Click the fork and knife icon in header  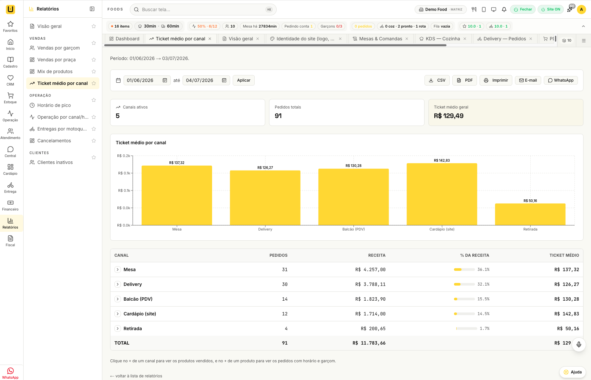pos(474,10)
